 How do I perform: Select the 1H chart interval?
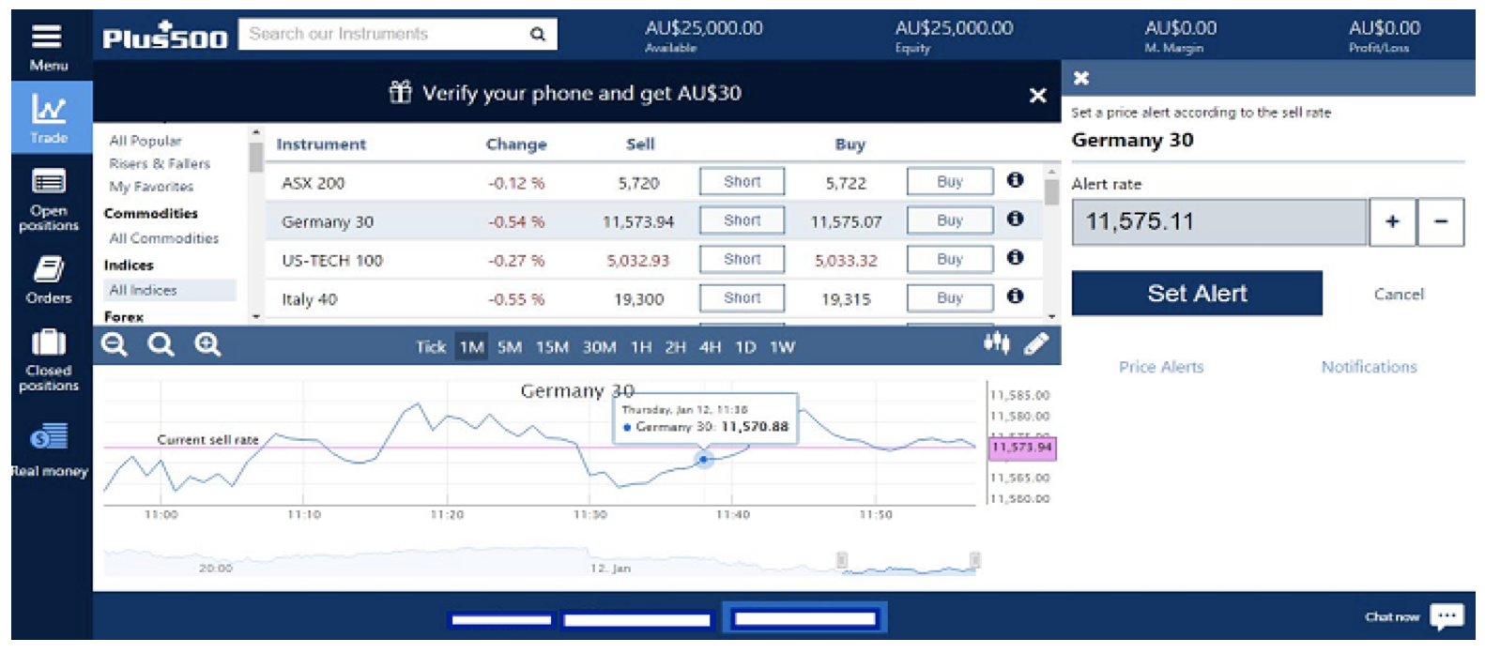tap(641, 347)
